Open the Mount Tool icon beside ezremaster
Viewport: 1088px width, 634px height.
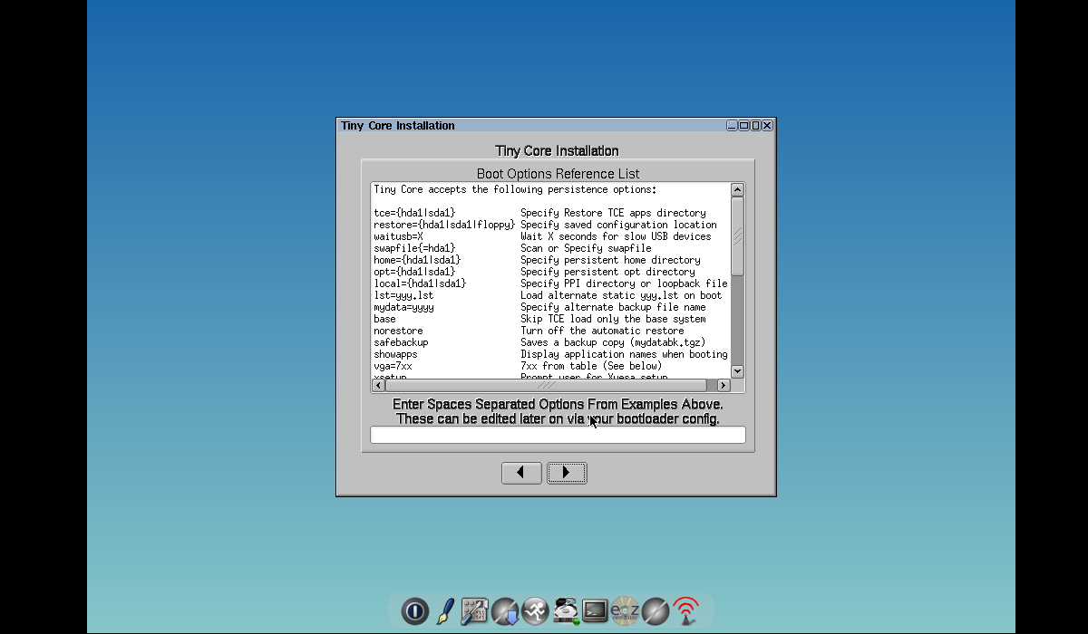(656, 611)
